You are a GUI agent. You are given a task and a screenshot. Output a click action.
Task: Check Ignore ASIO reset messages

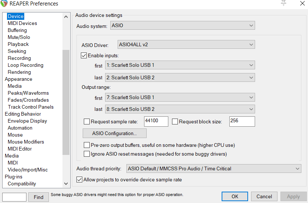(x=87, y=154)
